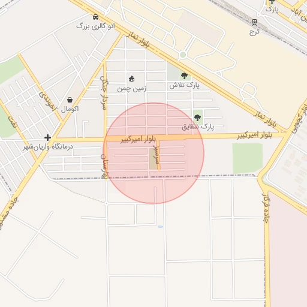Click the car icon above اتو گالری بزرگ
This screenshot has height=307, width=307.
click(x=95, y=17)
